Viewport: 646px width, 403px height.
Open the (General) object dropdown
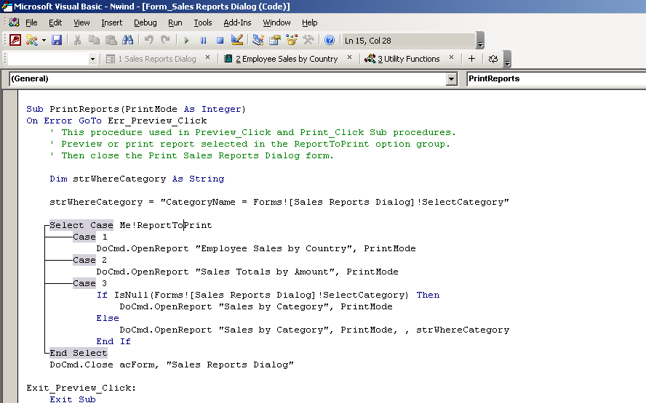452,78
